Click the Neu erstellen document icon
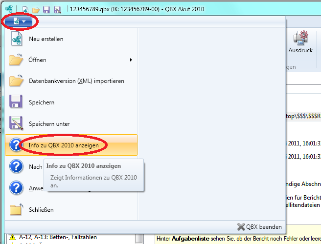Viewport: 321px width, 244px height. [17, 39]
